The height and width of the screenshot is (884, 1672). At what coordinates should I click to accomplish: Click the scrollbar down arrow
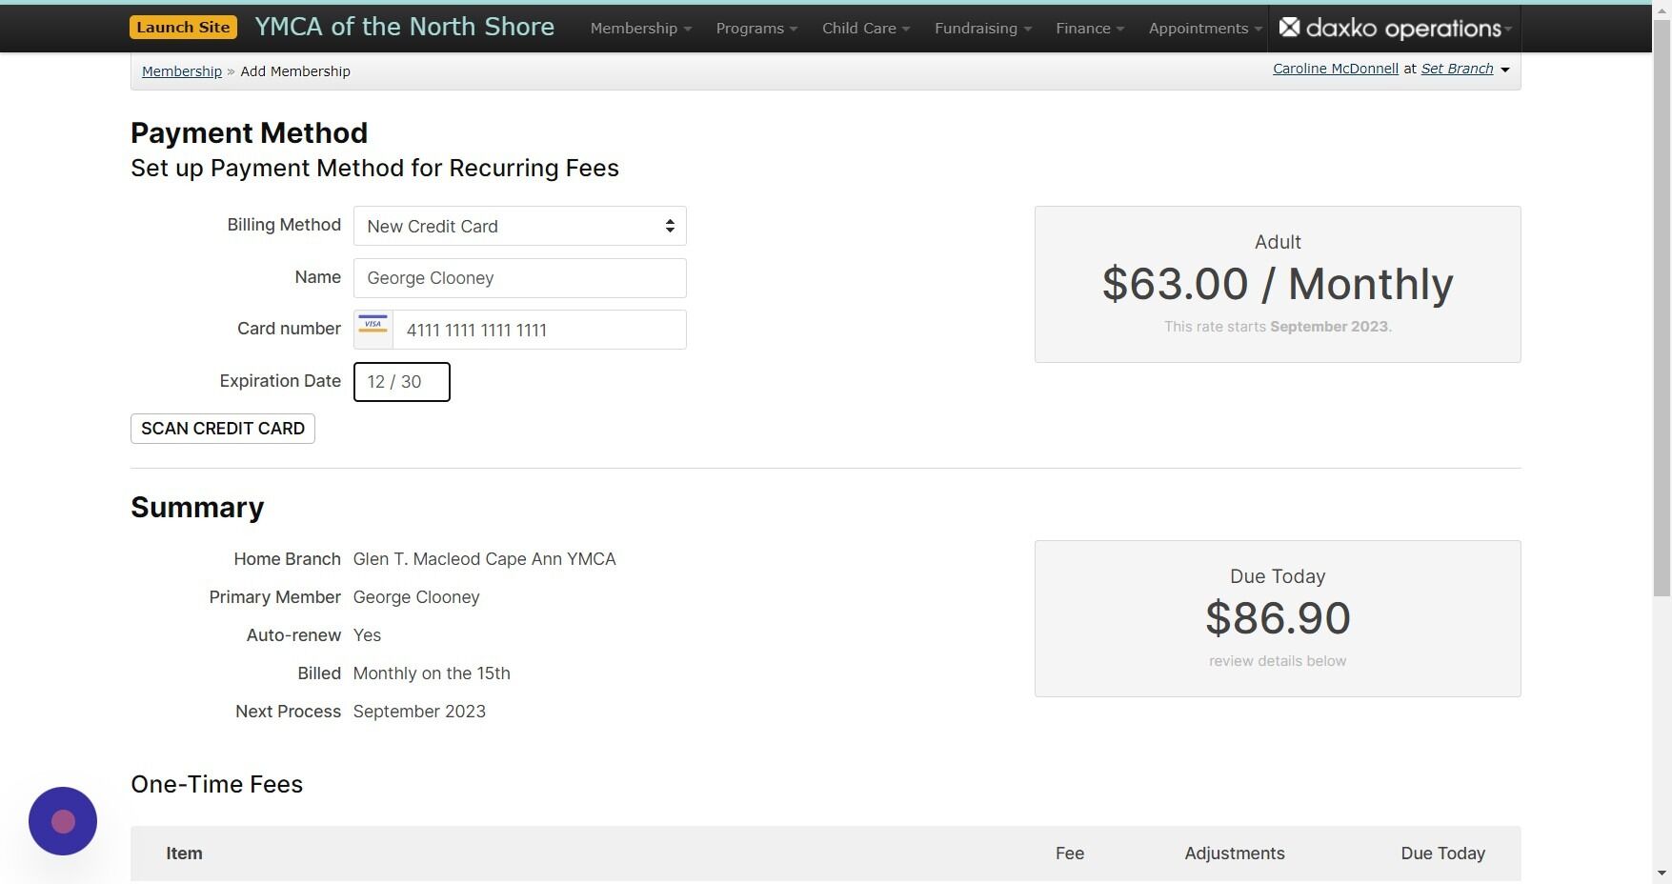tap(1663, 873)
